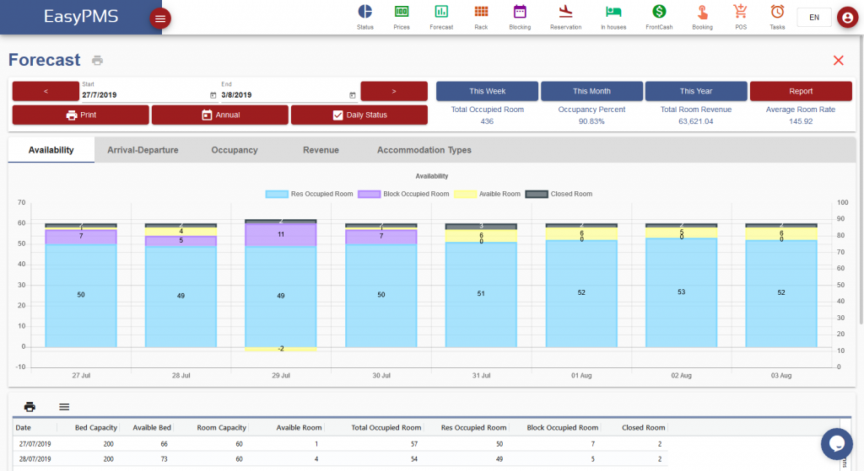Screen dimensions: 864x471
Task: Open the EN language selector
Action: pos(813,17)
